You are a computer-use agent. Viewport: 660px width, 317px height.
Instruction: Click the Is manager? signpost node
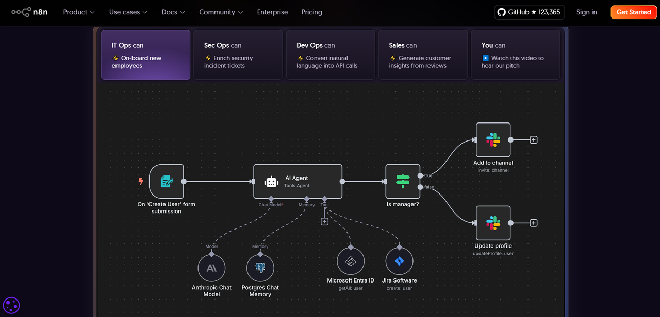coord(403,181)
